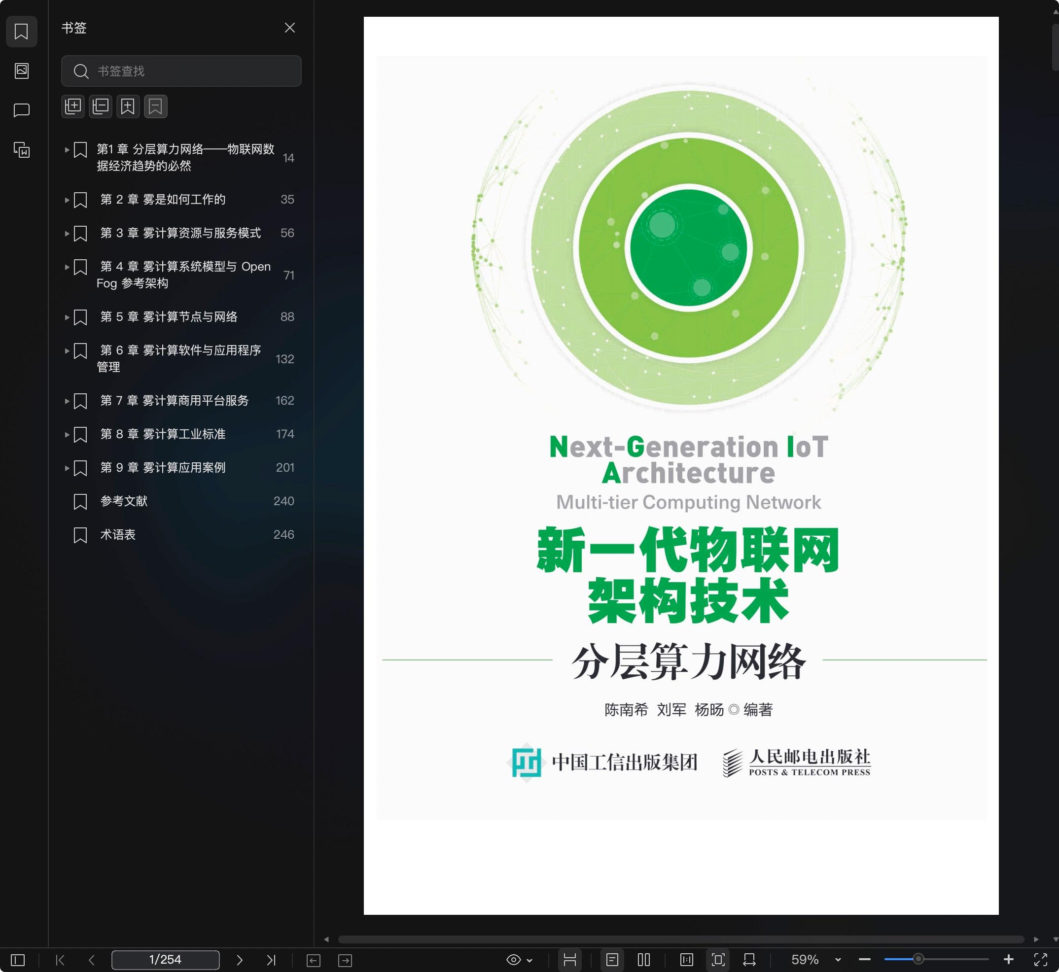Click the bookmark icon beside 术语表
Screen dimensions: 1059x972
tap(80, 535)
